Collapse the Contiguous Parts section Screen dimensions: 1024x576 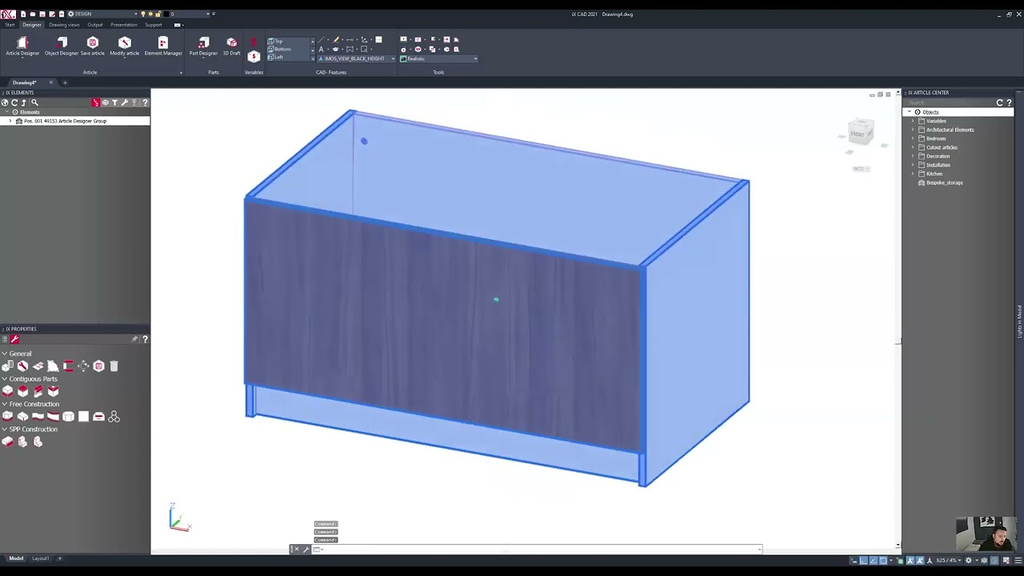(4, 378)
